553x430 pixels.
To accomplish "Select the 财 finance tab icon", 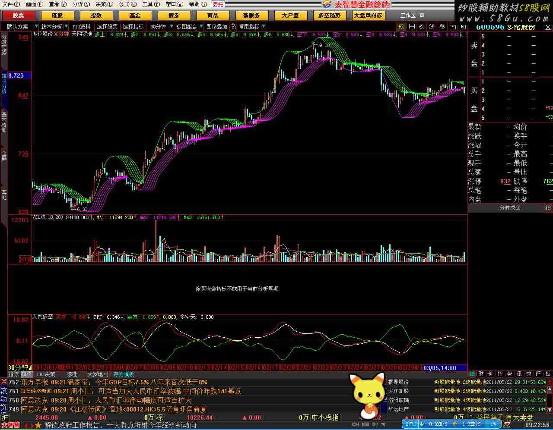I will pos(481,374).
